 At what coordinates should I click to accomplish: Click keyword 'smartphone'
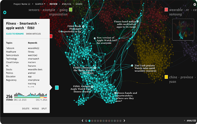(34, 80)
